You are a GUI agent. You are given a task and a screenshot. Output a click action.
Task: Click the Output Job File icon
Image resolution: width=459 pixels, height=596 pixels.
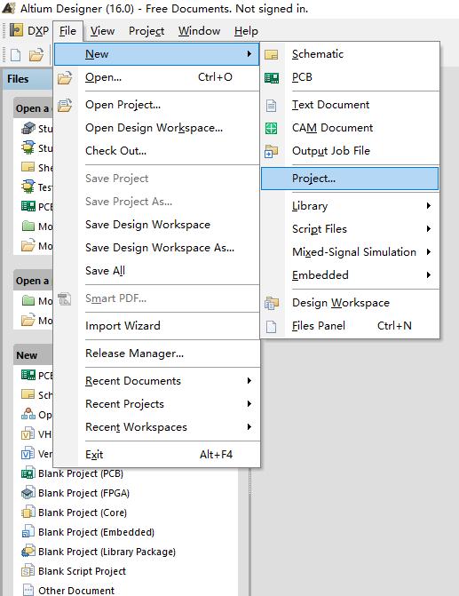[x=272, y=151]
